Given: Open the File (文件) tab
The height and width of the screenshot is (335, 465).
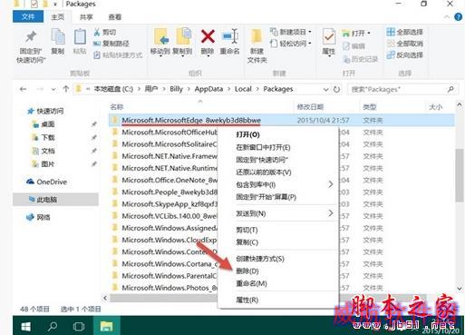Looking at the screenshot, I should point(28,16).
